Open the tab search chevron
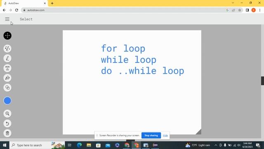Viewport: 264px width, 149px height. click(233, 3)
